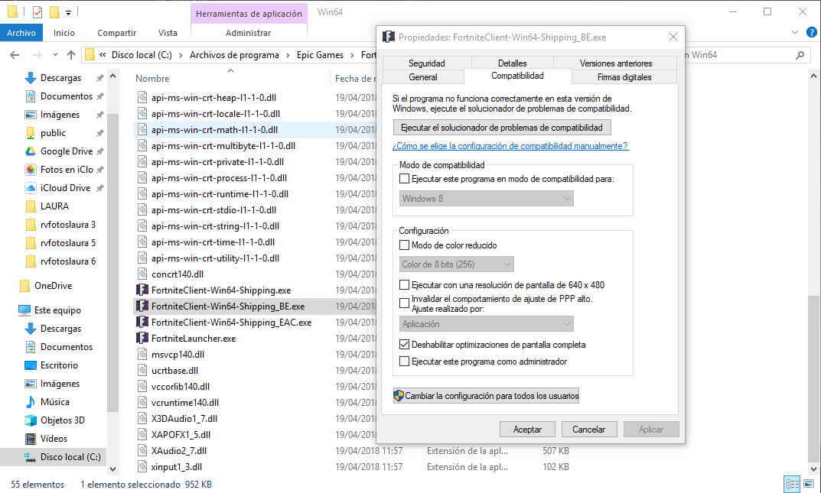The width and height of the screenshot is (821, 493).
Task: Click the search magnifier icon
Action: (800, 55)
